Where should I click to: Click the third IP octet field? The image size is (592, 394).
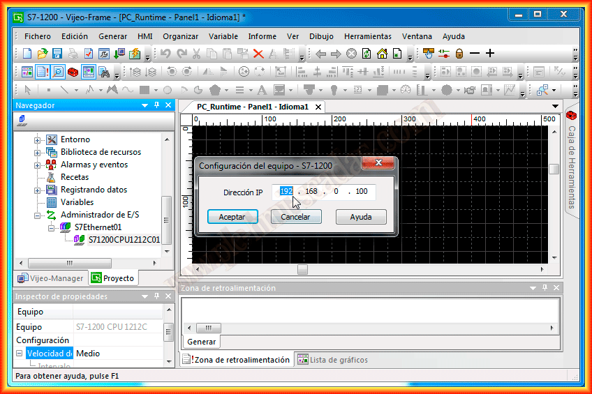click(x=336, y=192)
